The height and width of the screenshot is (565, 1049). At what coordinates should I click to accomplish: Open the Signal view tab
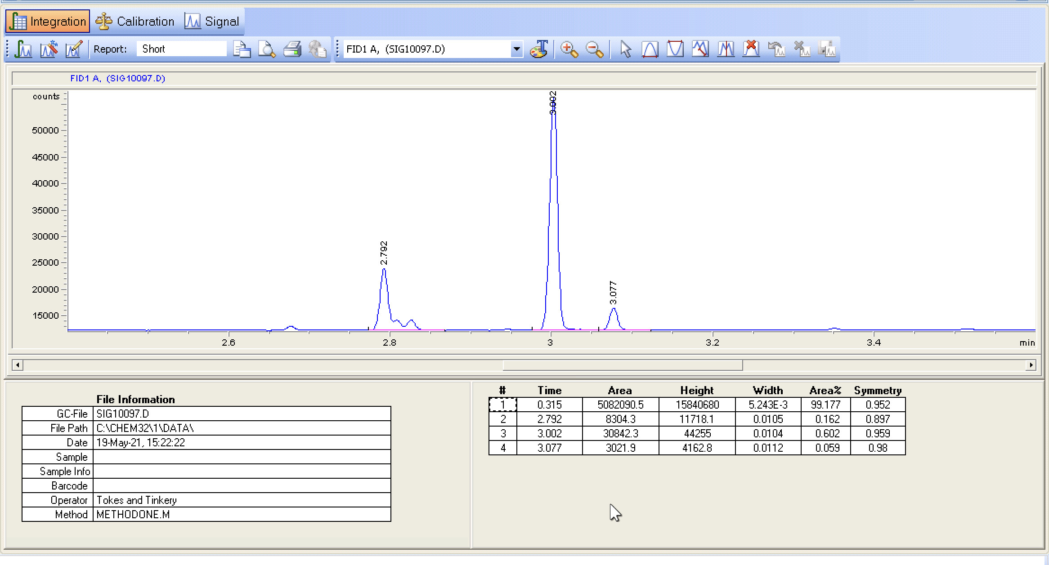[x=212, y=22]
